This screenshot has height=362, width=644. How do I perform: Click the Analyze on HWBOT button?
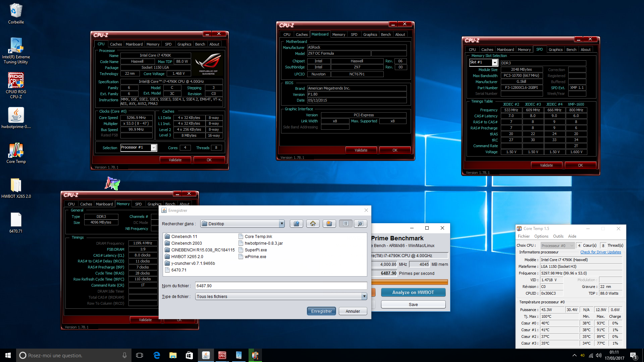coord(413,292)
